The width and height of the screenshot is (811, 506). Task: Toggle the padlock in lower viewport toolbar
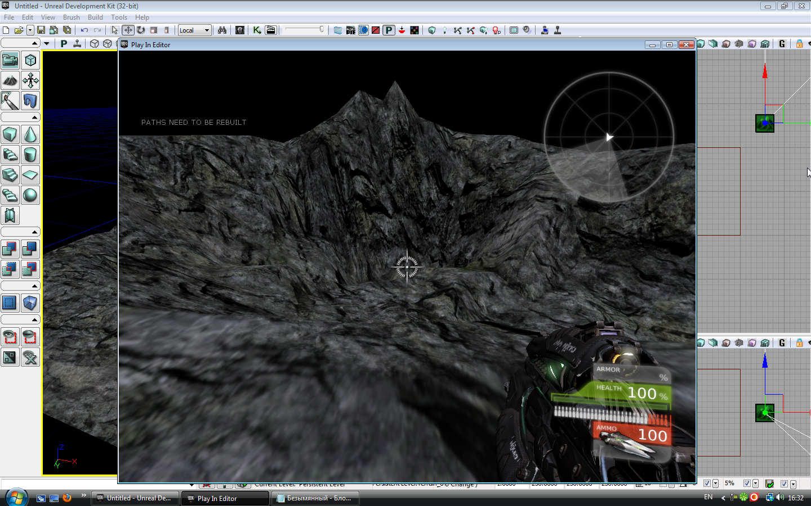point(799,343)
